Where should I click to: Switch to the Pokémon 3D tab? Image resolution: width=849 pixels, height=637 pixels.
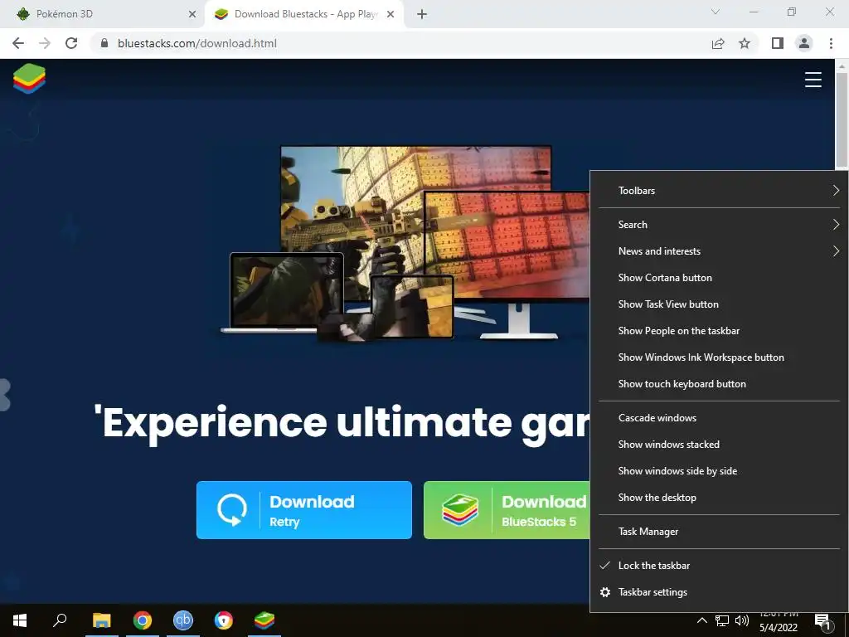click(x=103, y=14)
